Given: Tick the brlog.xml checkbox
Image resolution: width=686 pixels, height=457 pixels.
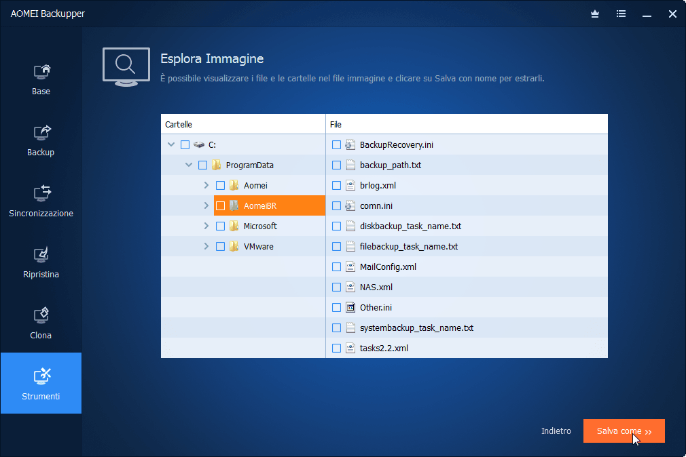Looking at the screenshot, I should (x=336, y=185).
